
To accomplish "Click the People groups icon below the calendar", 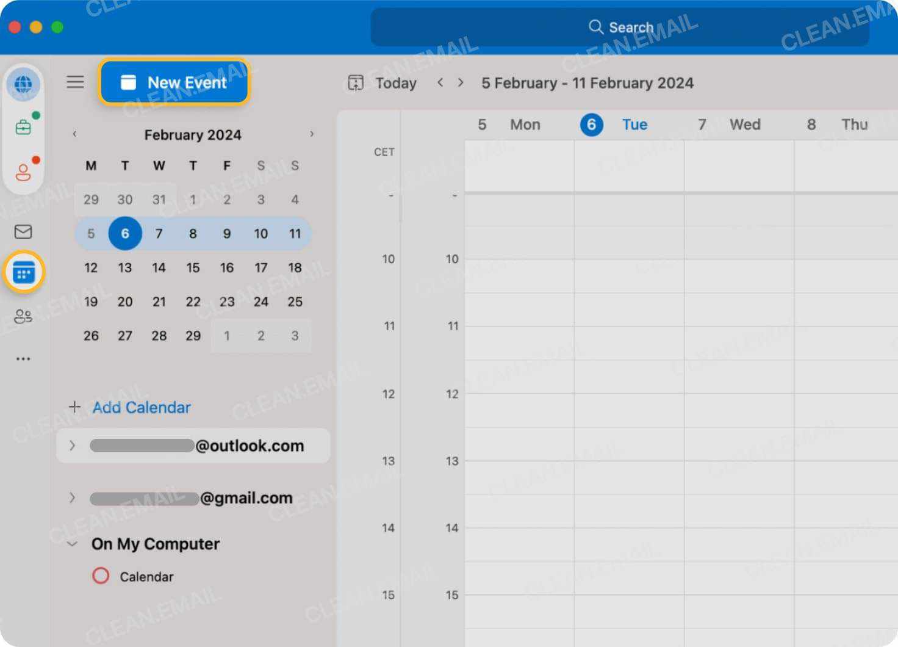I will tap(23, 316).
